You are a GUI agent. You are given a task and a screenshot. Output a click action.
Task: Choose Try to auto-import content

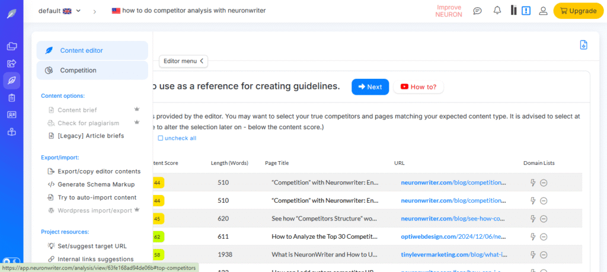(x=92, y=197)
